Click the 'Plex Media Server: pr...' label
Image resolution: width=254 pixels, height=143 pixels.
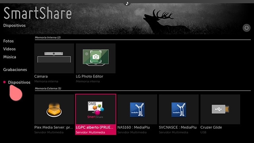pos(54,128)
